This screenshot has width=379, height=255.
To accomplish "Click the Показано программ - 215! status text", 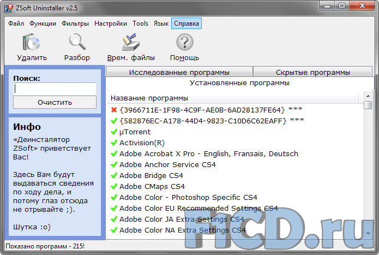I will pos(45,246).
